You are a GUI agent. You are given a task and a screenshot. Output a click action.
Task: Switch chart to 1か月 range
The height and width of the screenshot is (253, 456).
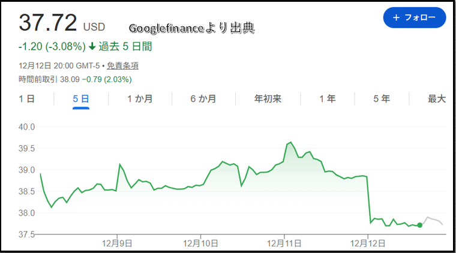(x=139, y=99)
